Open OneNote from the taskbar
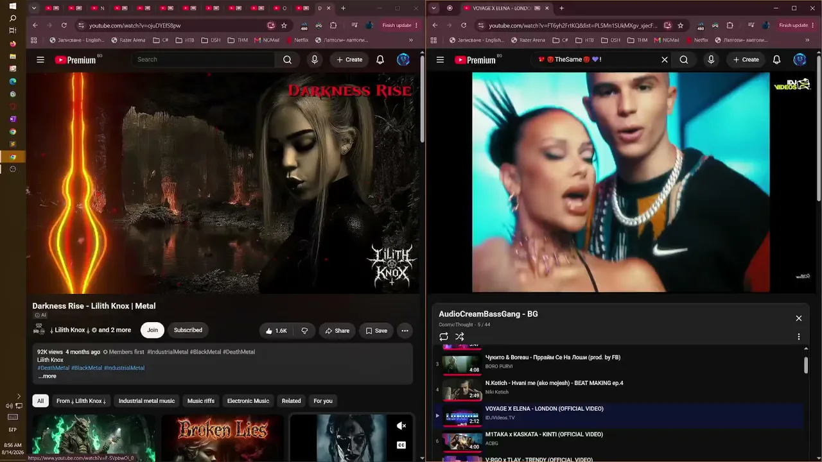The width and height of the screenshot is (822, 462). [x=12, y=119]
